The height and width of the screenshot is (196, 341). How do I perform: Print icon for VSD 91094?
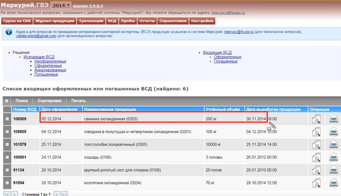[333, 183]
